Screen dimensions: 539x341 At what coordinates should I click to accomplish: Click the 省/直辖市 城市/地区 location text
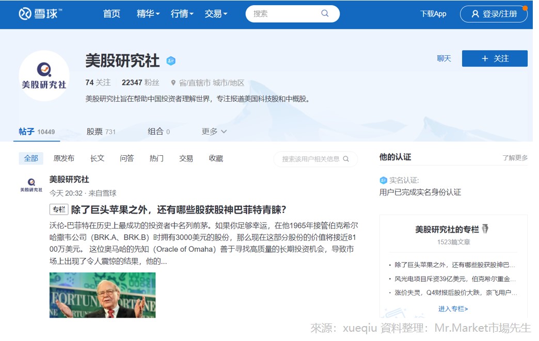pyautogui.click(x=211, y=83)
